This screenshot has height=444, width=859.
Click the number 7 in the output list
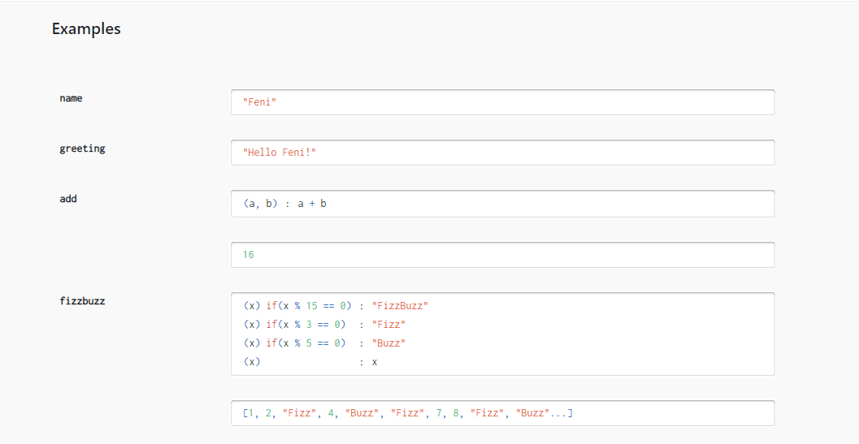pyautogui.click(x=439, y=414)
